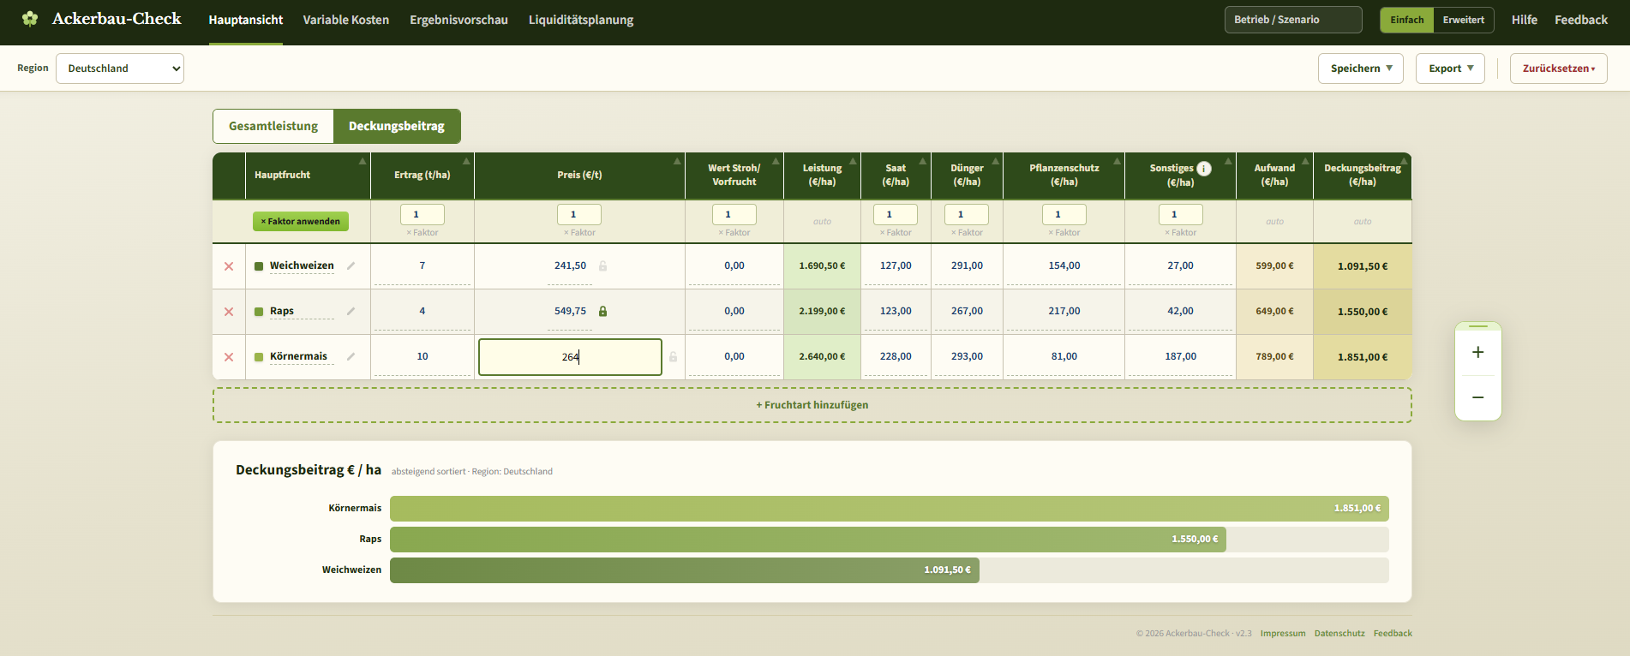Zoom in with the plus button
This screenshot has width=1630, height=656.
click(x=1477, y=352)
